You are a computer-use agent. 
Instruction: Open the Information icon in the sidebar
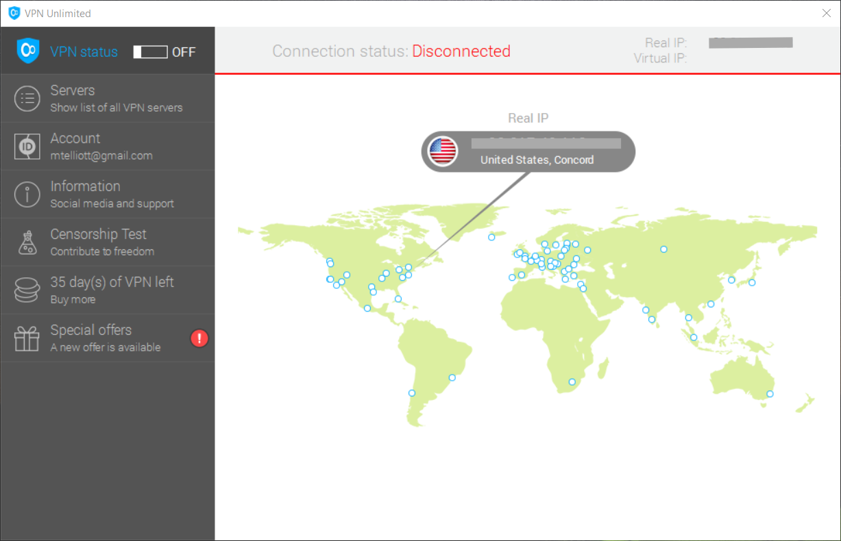pyautogui.click(x=27, y=194)
